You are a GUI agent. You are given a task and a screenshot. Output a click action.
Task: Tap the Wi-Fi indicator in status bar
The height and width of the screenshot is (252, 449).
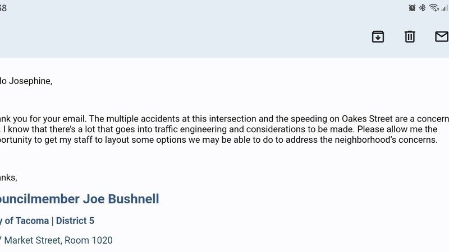[x=434, y=8]
